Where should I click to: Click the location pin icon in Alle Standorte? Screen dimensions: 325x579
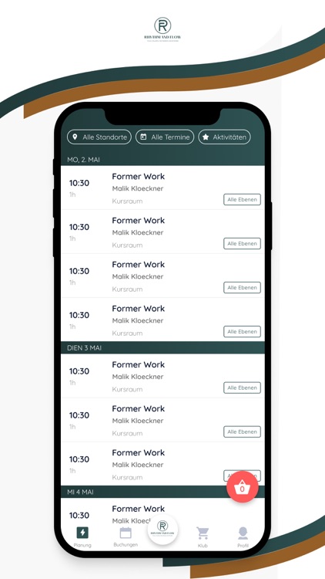pos(75,137)
